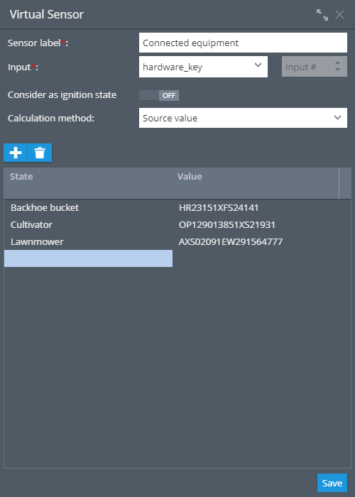The width and height of the screenshot is (355, 497).
Task: Click the trash icon to delete state
Action: point(40,153)
